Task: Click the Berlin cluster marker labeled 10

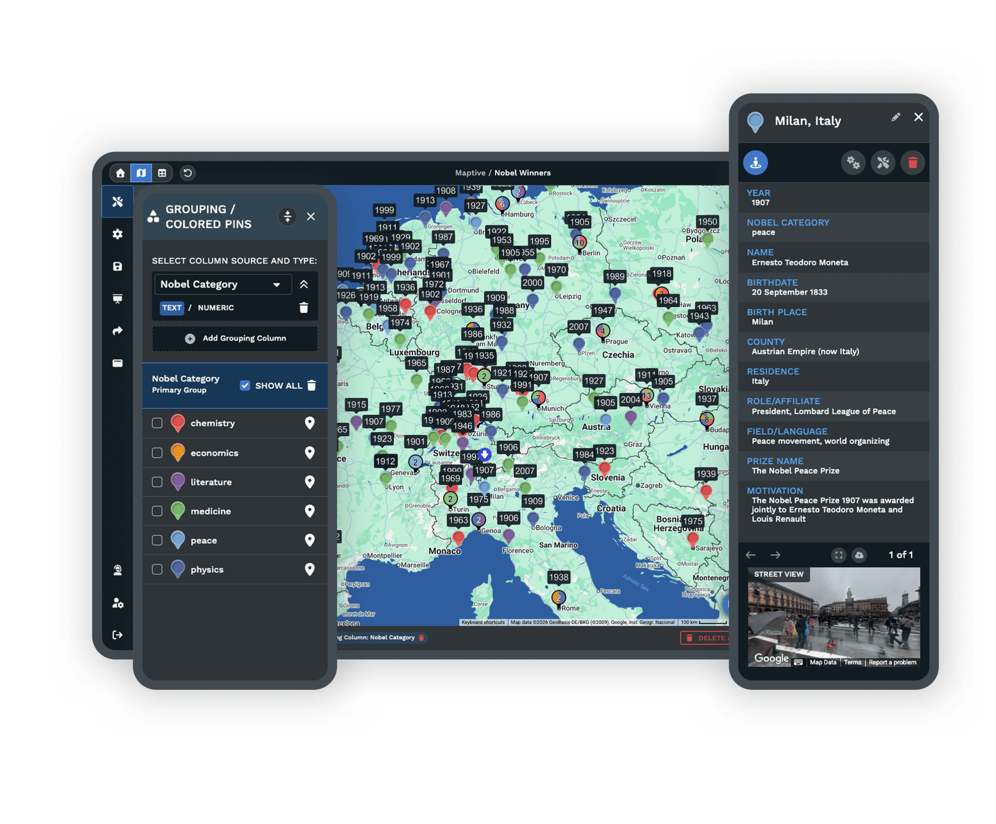Action: point(580,243)
